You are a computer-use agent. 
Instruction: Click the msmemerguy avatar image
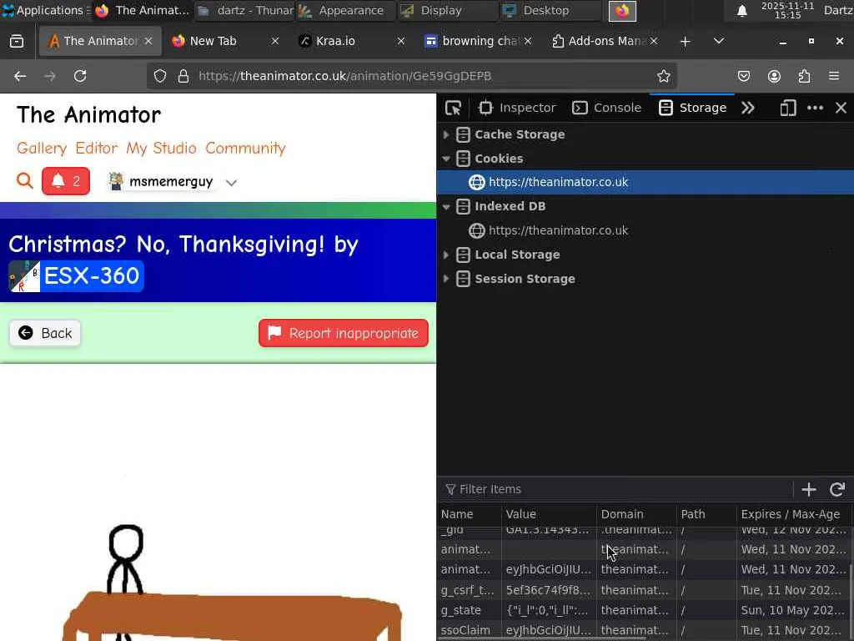(x=115, y=181)
